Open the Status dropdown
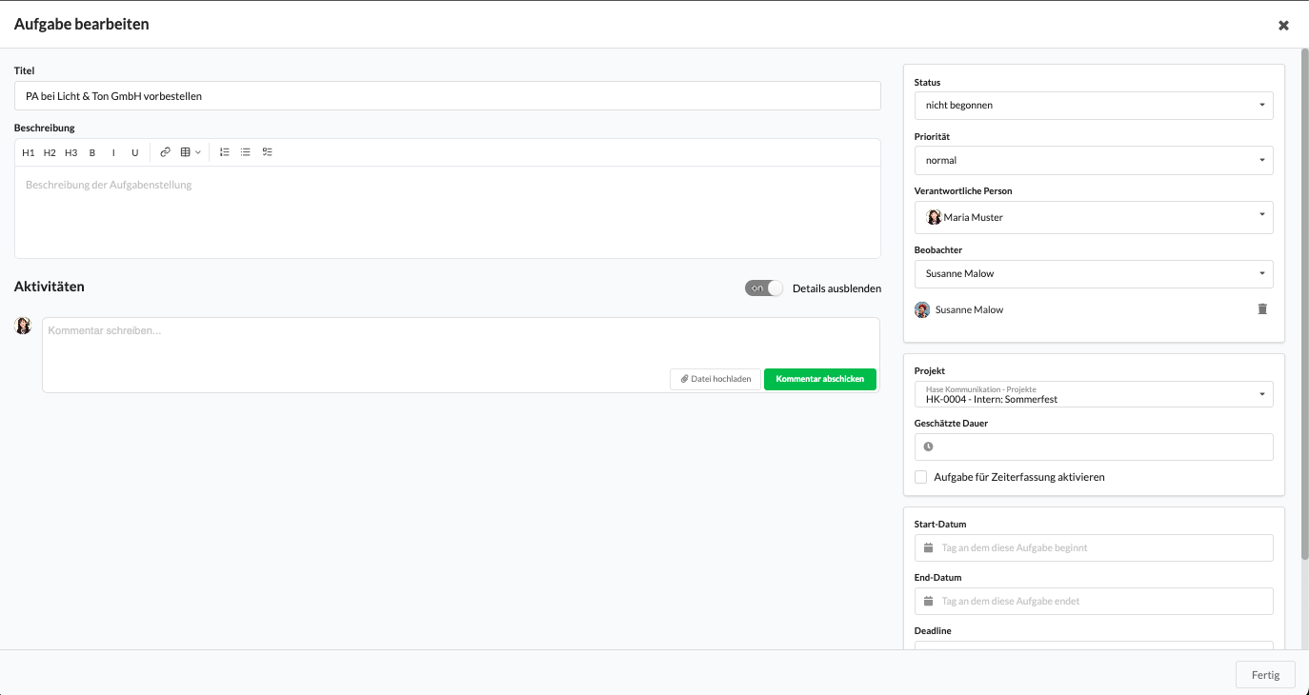Image resolution: width=1309 pixels, height=695 pixels. [1093, 106]
